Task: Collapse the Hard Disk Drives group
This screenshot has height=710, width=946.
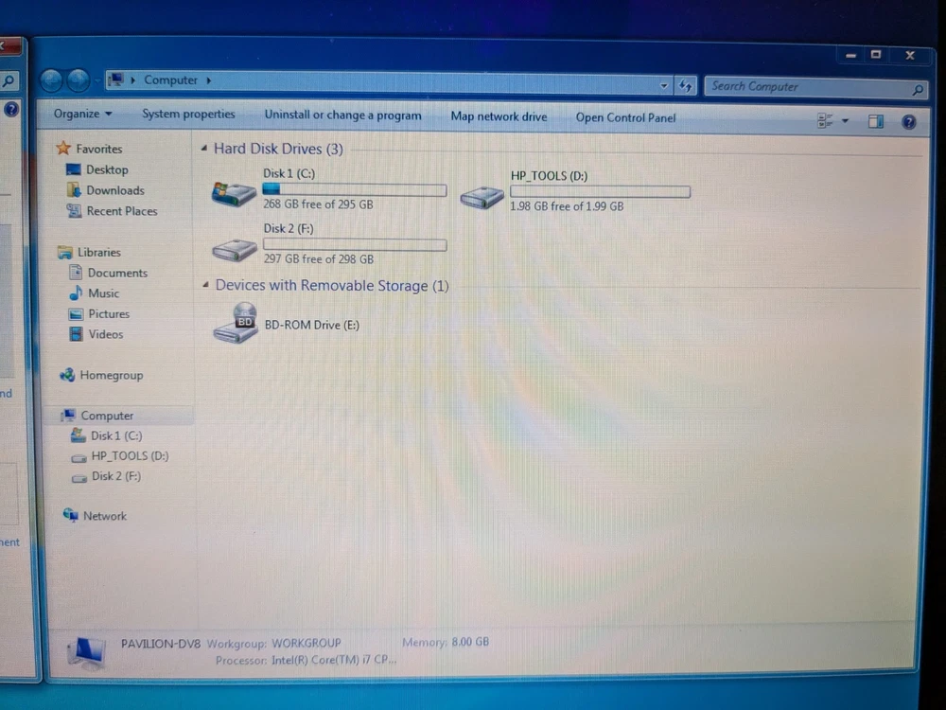Action: pyautogui.click(x=204, y=150)
